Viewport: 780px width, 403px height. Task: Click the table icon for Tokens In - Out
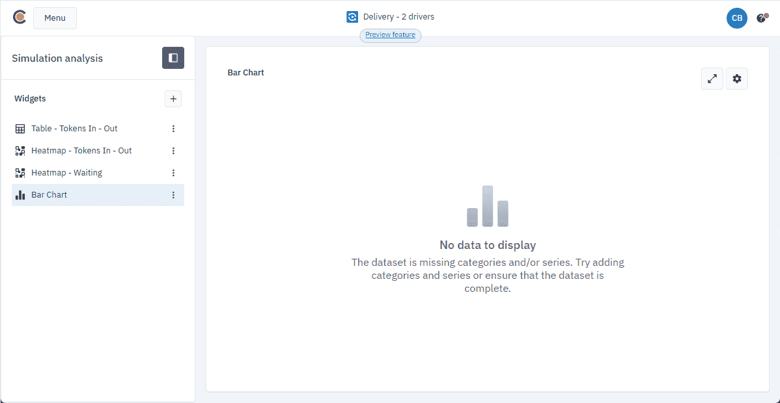20,129
